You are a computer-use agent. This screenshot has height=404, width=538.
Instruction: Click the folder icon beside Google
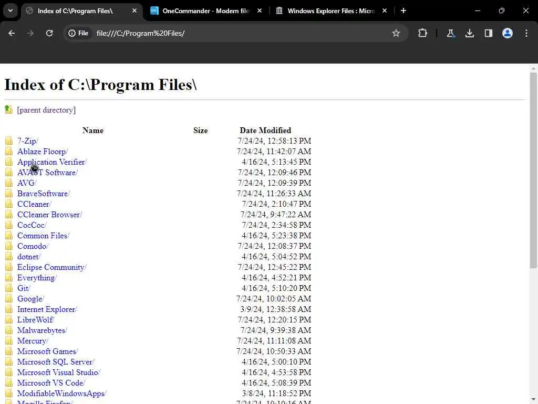pos(9,299)
